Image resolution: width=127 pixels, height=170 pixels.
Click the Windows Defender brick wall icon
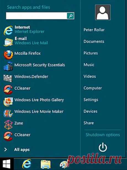coord(7,78)
